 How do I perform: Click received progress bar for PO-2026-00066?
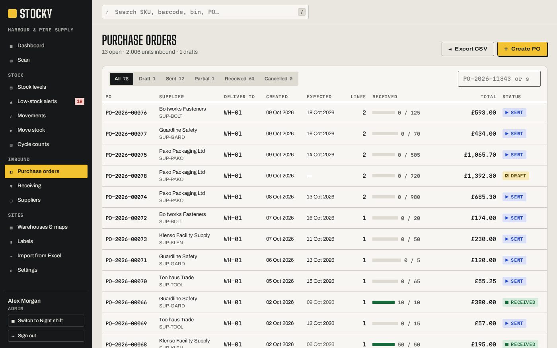(384, 302)
